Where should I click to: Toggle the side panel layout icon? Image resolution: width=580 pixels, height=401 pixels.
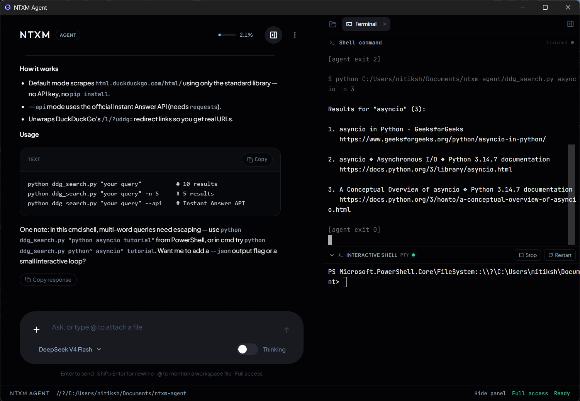point(273,35)
